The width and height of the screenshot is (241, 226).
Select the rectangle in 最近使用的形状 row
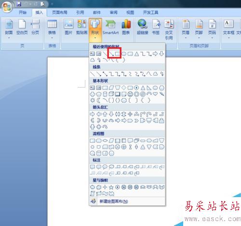[118, 54]
